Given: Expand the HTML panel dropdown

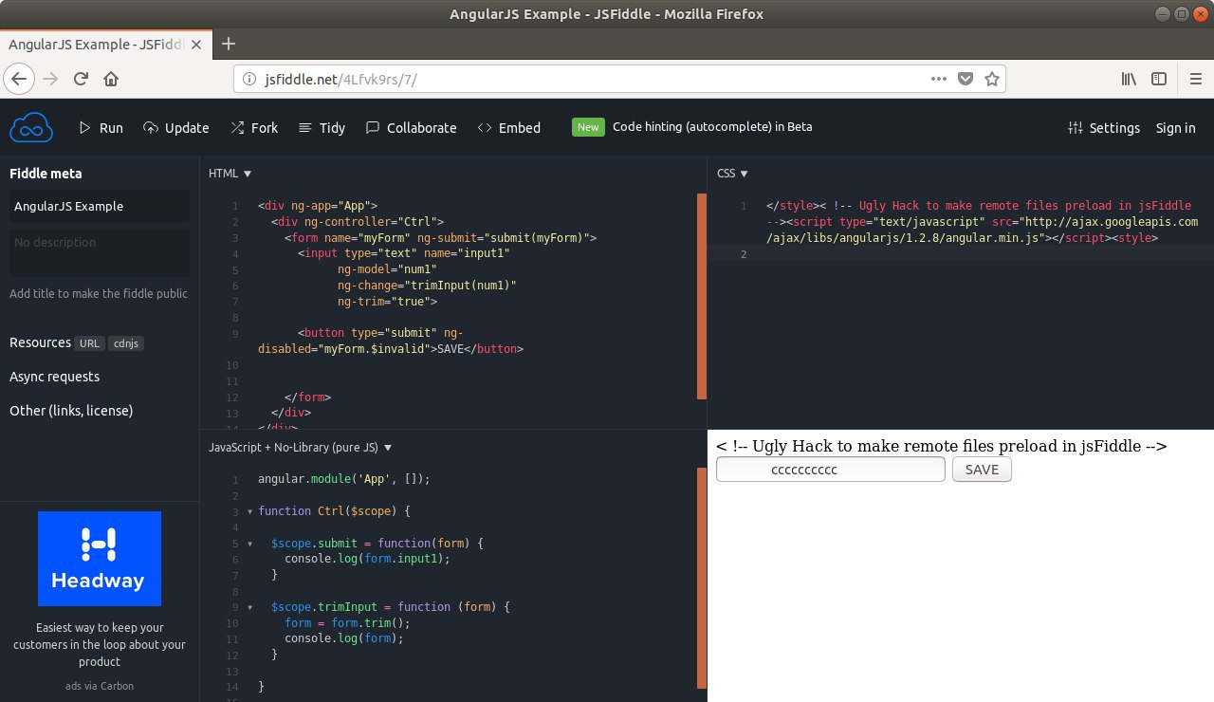Looking at the screenshot, I should [230, 173].
